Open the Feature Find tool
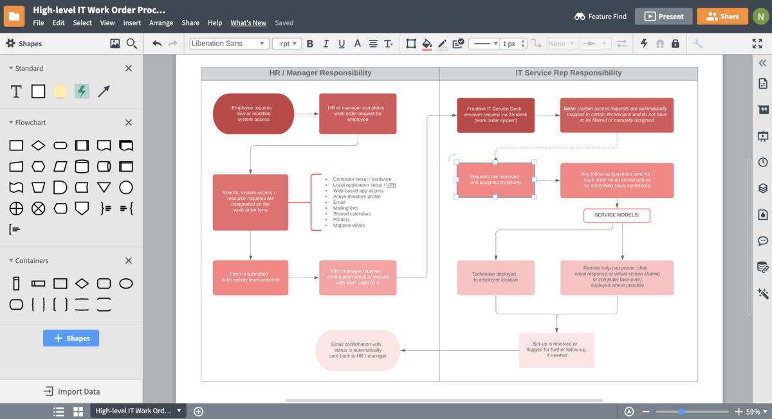The image size is (772, 419). tap(600, 17)
